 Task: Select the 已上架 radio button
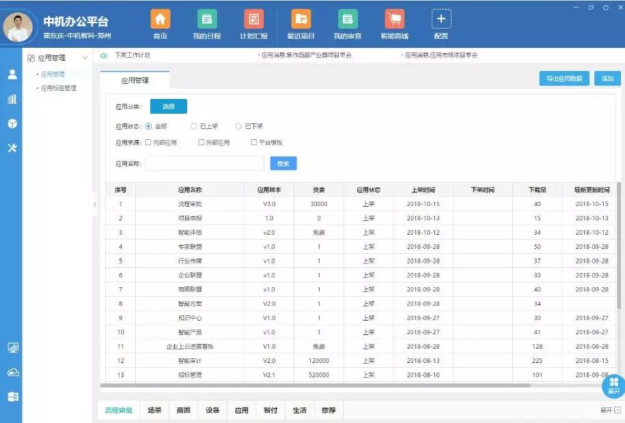coord(193,126)
